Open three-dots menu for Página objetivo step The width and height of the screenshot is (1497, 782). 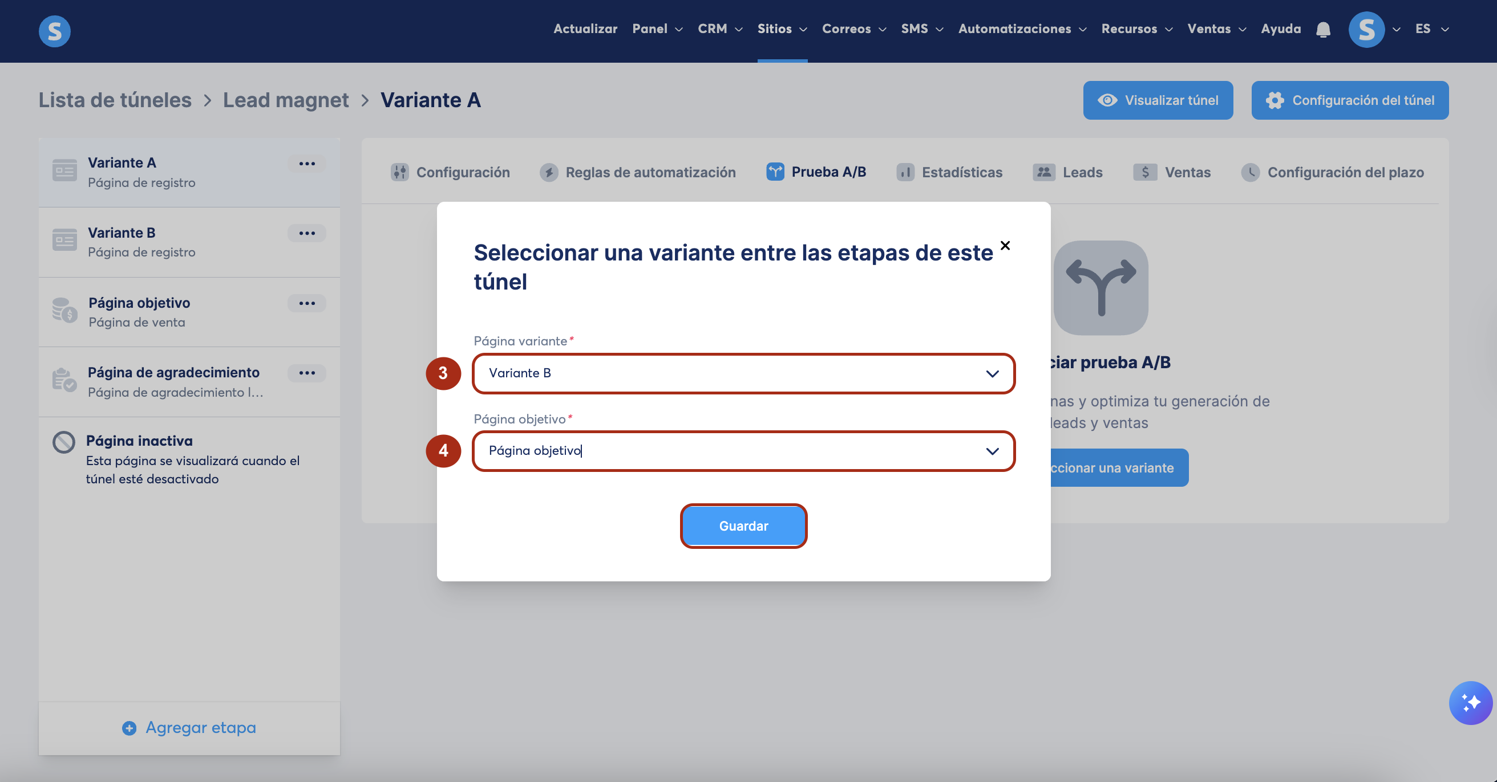point(307,303)
